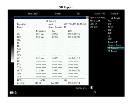Click the USB storage icon
The height and width of the screenshot is (106, 133).
[x=15, y=93]
